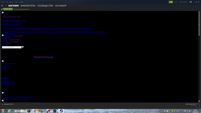Open the Rocket League Jurassic World Car Pack link
Image resolution: width=201 pixels, height=113 pixels.
[x=17, y=97]
